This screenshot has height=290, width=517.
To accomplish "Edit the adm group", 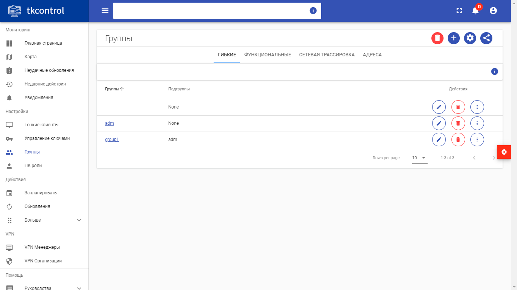I will coord(439,123).
